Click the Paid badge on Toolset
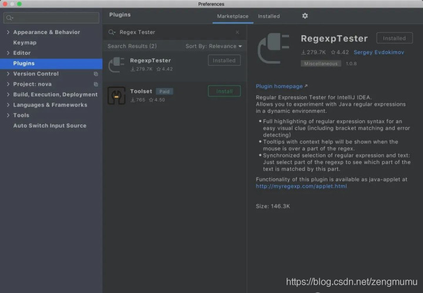Viewport: 423px width, 293px height. pos(164,92)
